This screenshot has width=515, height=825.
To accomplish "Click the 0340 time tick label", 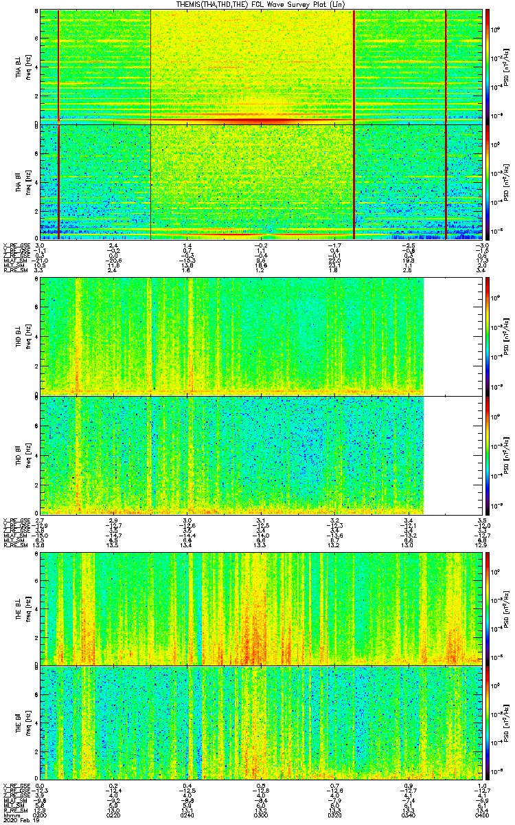I will pos(407,815).
